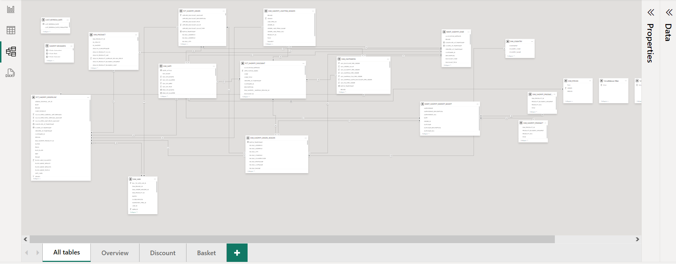Viewport: 676px width, 264px height.
Task: Click the horizontal canvas scrollbar
Action: coord(292,239)
